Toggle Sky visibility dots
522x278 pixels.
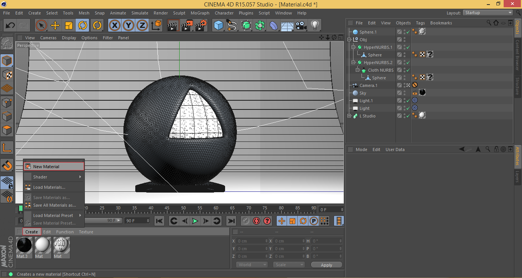(404, 93)
